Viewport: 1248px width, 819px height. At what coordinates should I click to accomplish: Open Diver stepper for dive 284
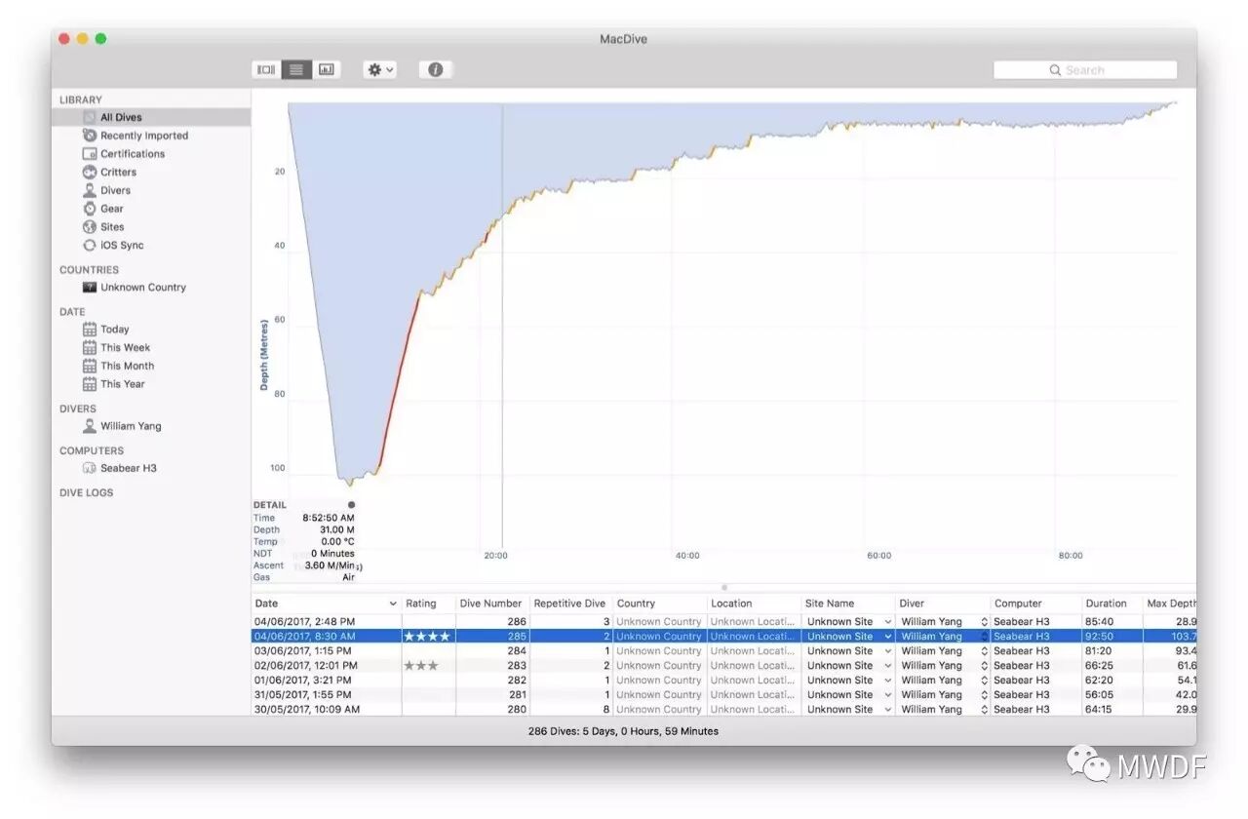coord(984,651)
